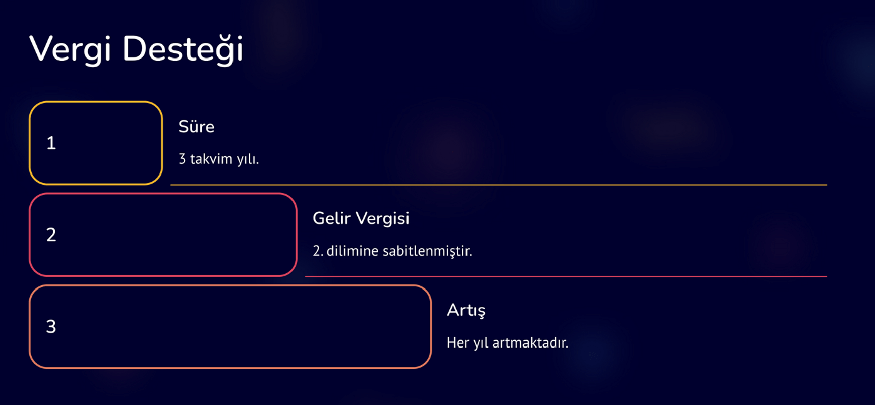Click the word 'dilimine' in the second item
Viewport: 875px width, 405px height.
pos(353,251)
